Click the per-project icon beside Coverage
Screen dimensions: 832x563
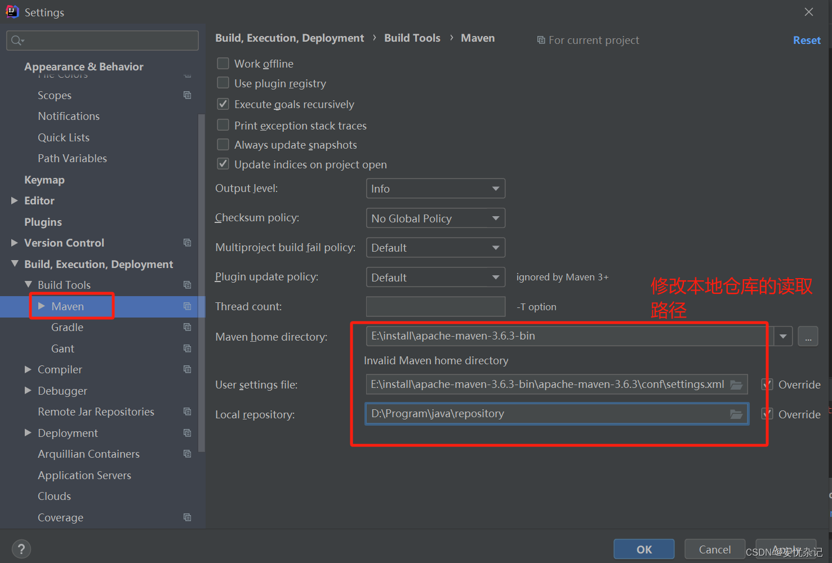tap(188, 517)
